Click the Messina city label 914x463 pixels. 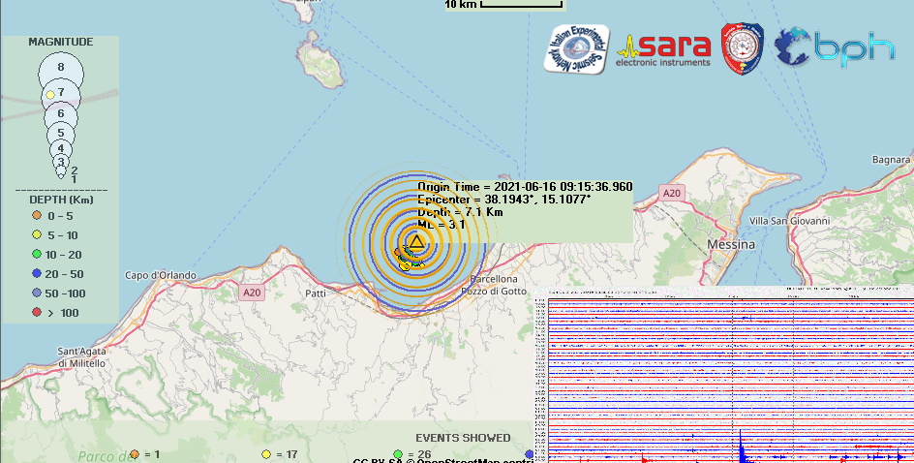(x=731, y=245)
